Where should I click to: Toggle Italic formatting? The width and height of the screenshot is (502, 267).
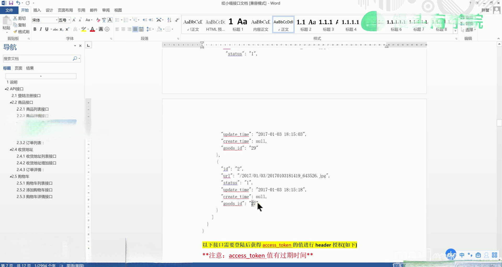[x=41, y=29]
